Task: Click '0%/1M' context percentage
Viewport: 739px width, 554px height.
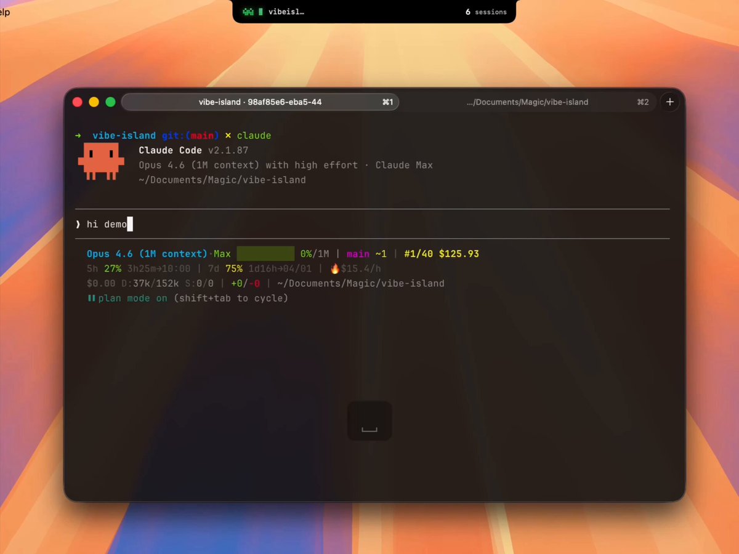Action: pyautogui.click(x=315, y=254)
